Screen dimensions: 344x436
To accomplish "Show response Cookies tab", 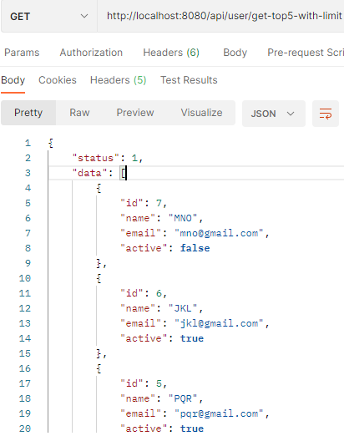I will click(58, 80).
